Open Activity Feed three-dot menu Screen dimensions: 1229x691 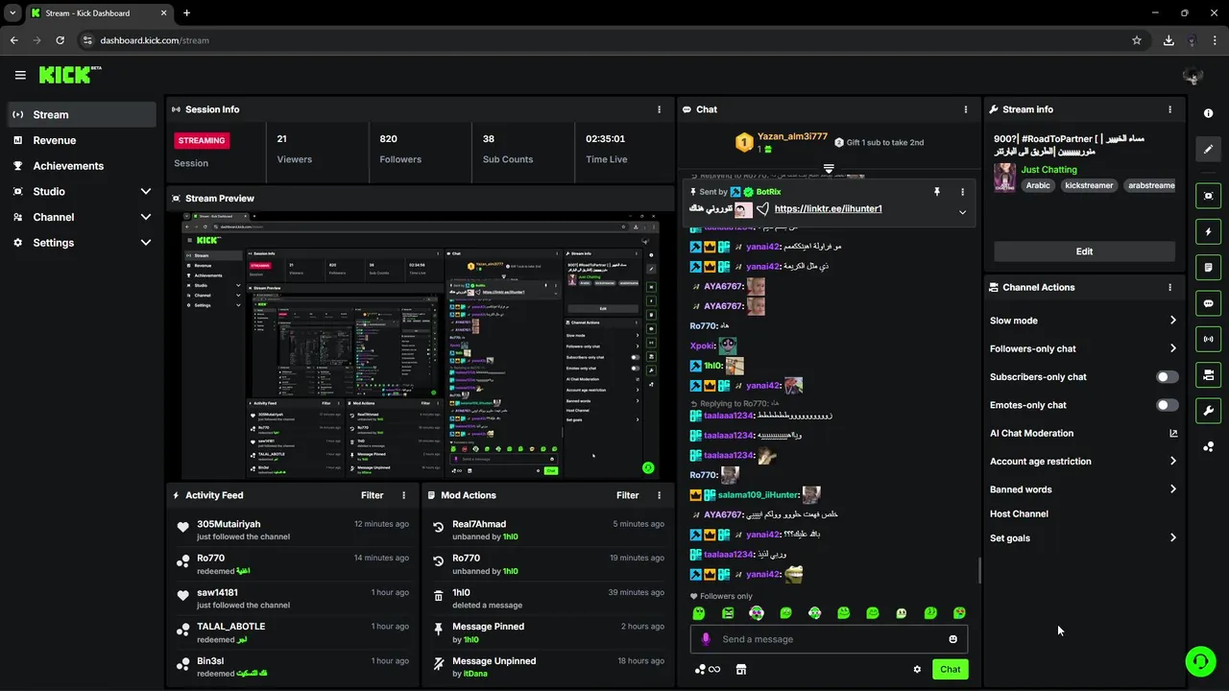pos(403,495)
